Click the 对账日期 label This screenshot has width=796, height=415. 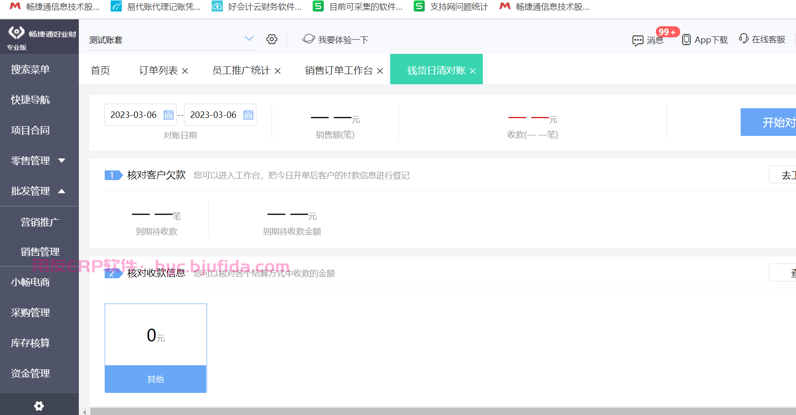click(x=180, y=135)
